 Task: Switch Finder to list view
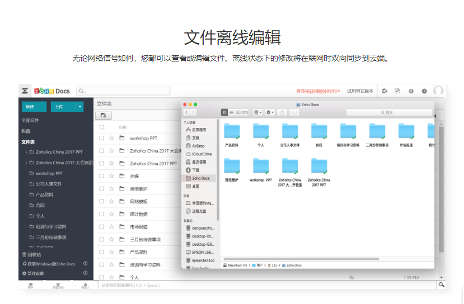pos(231,112)
